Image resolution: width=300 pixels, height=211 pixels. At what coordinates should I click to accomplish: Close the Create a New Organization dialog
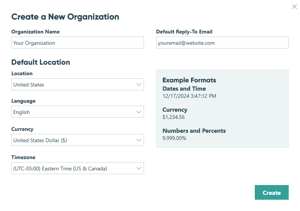pos(294,7)
